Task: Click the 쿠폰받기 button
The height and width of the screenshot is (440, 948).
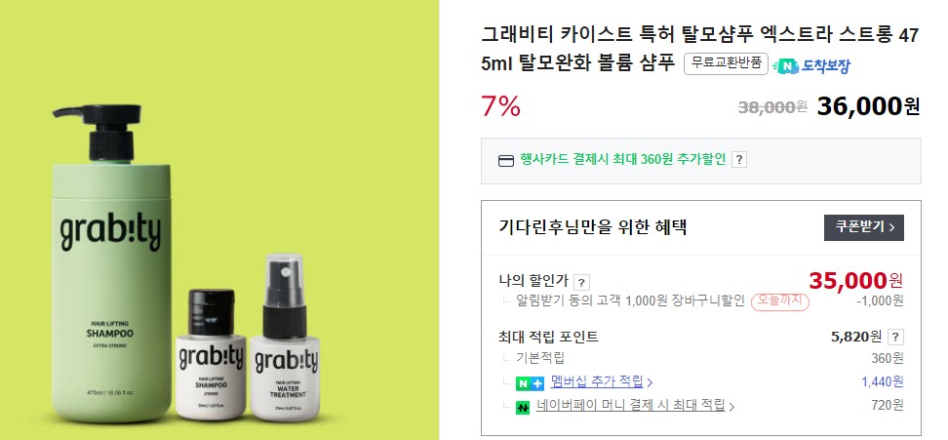Action: (864, 227)
